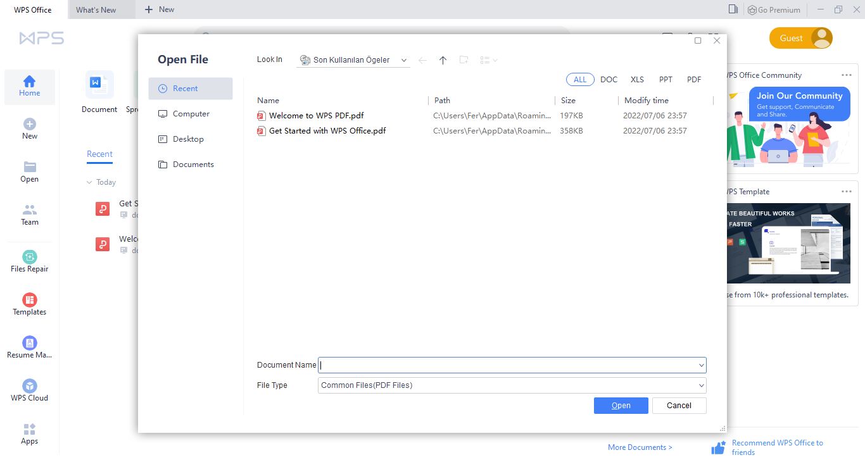Click the 358KB size cell
865x467 pixels.
(571, 131)
